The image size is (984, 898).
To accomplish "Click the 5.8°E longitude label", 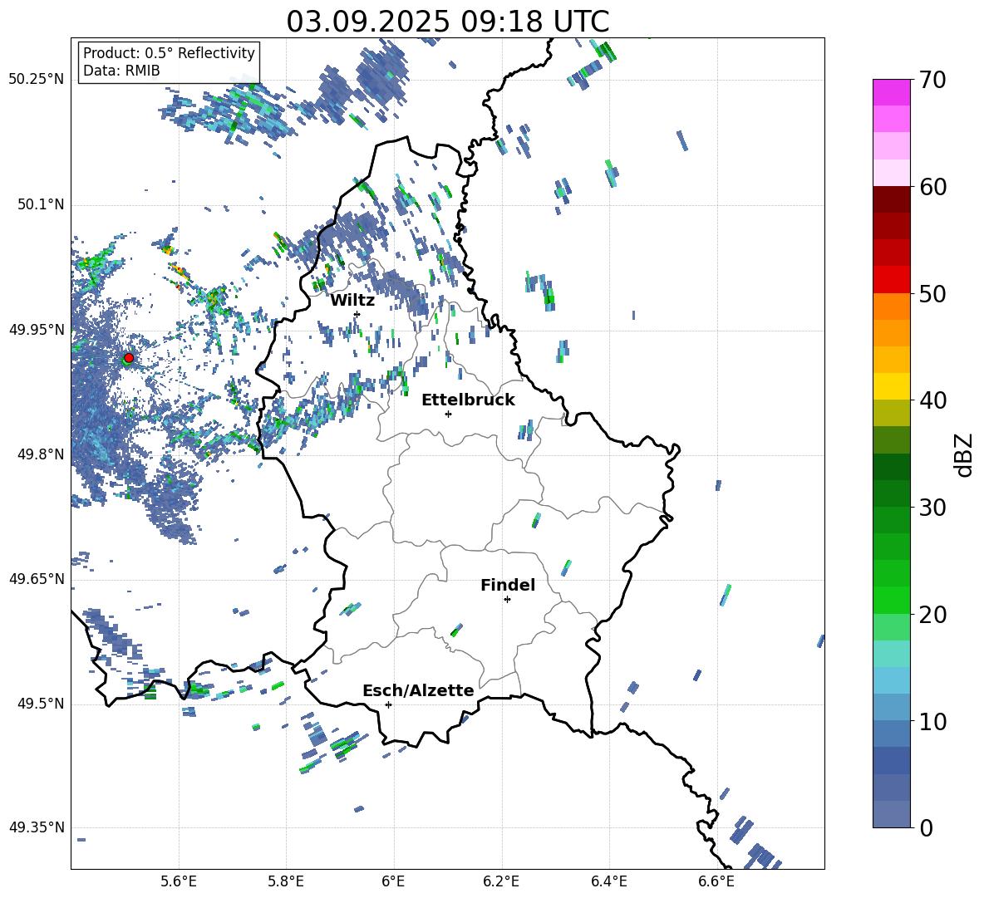I will pyautogui.click(x=286, y=881).
